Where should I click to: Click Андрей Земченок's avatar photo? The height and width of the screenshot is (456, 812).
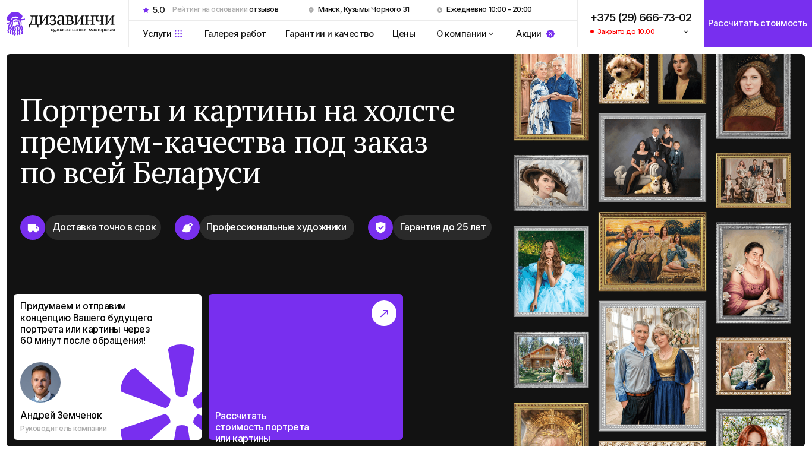coord(40,382)
